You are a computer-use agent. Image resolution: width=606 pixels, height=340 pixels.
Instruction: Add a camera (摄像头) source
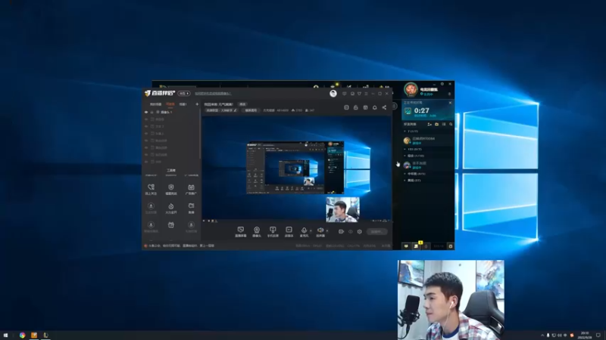pyautogui.click(x=257, y=230)
